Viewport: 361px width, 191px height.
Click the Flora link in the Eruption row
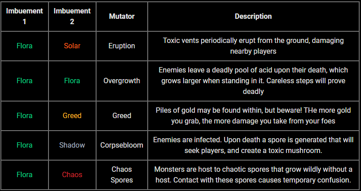(25, 46)
